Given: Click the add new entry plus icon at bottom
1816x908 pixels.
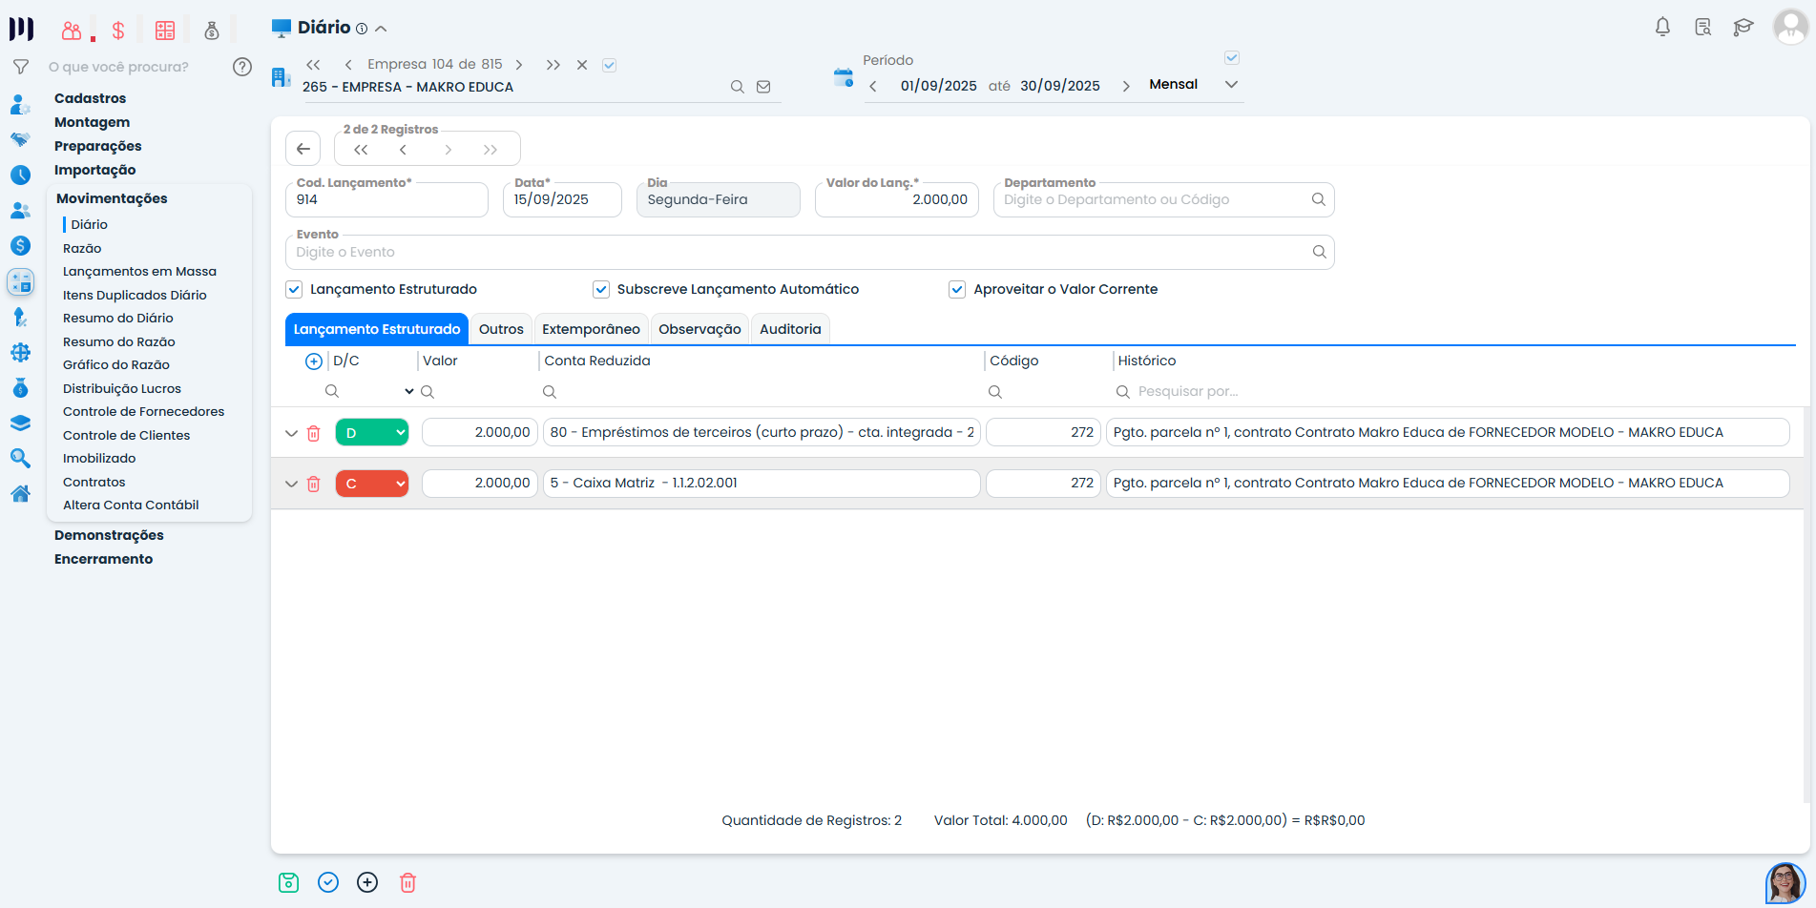Looking at the screenshot, I should 367,882.
